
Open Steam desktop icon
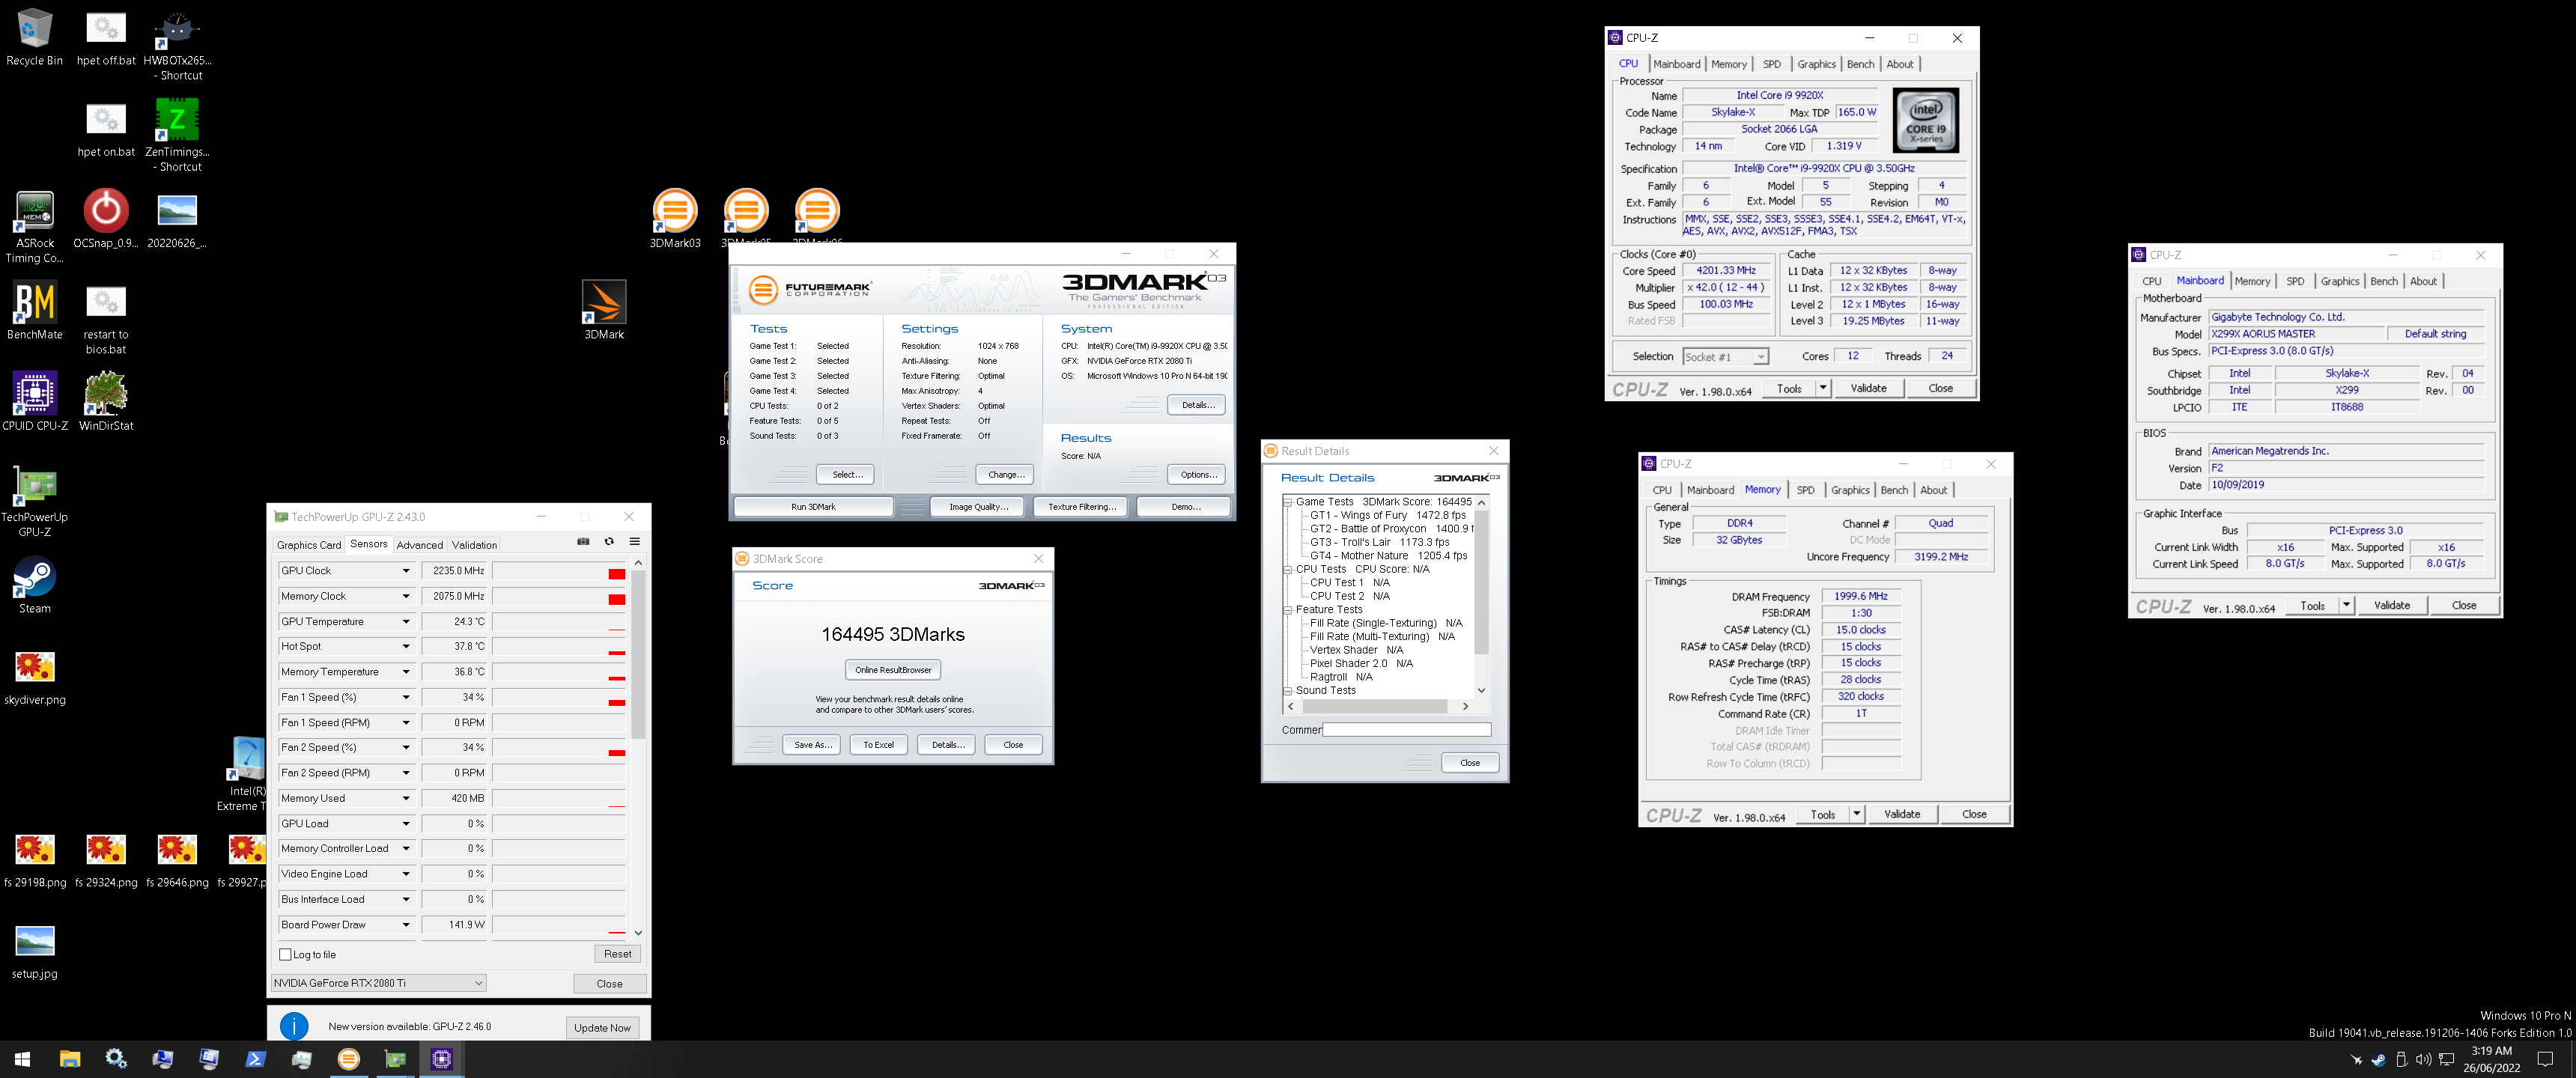pos(34,584)
